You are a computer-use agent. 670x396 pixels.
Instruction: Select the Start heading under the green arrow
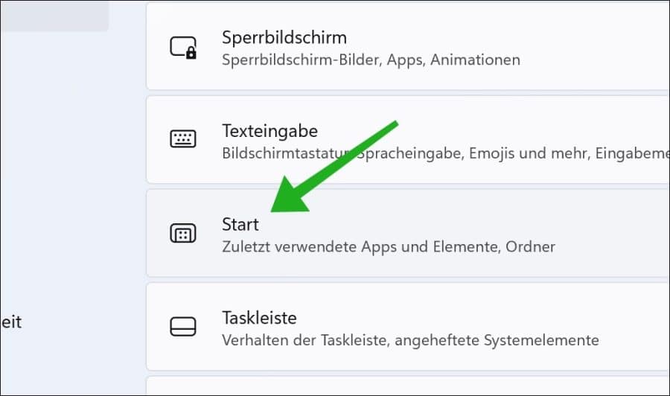240,224
